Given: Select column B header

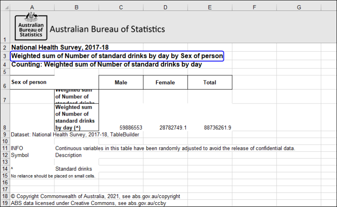Looking at the screenshot, I should [x=77, y=7].
